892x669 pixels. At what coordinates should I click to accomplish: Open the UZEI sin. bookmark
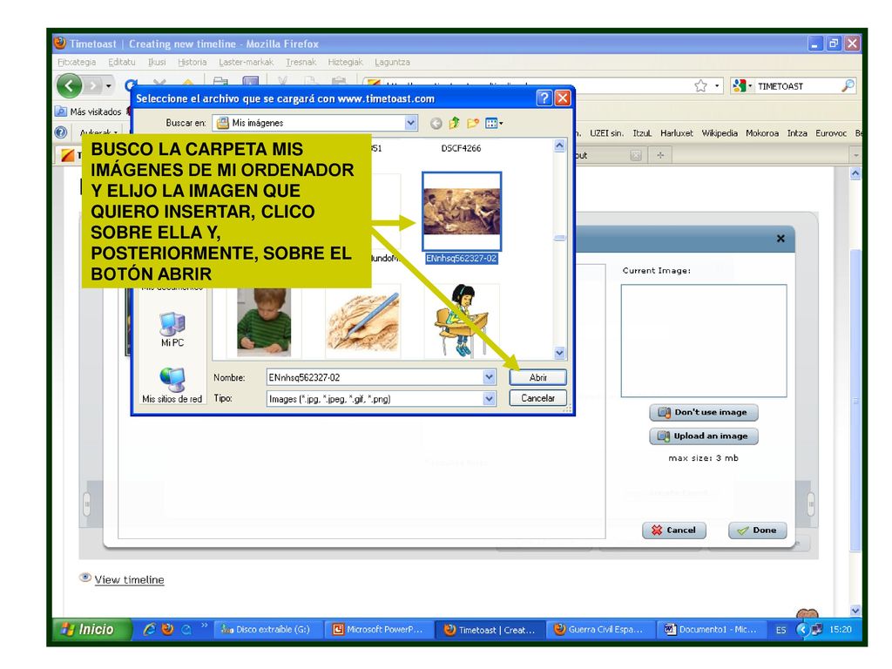pos(606,133)
